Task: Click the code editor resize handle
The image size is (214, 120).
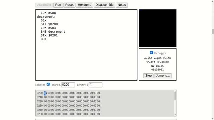Action: 136,79
